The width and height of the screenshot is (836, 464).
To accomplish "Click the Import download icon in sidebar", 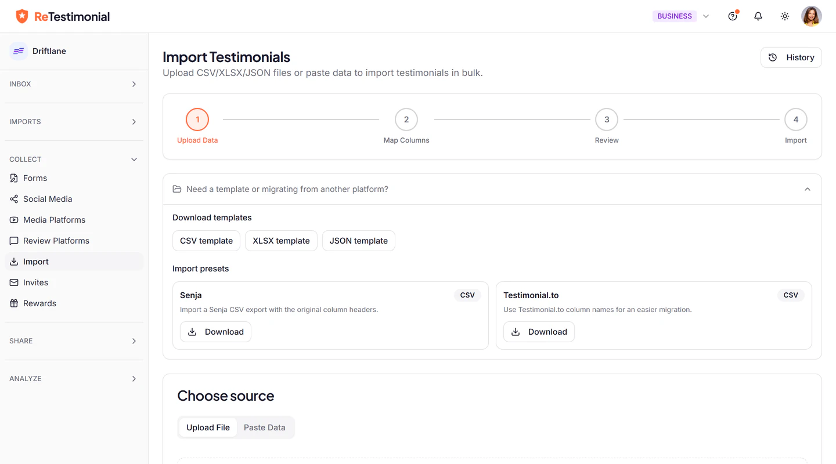I will (14, 262).
